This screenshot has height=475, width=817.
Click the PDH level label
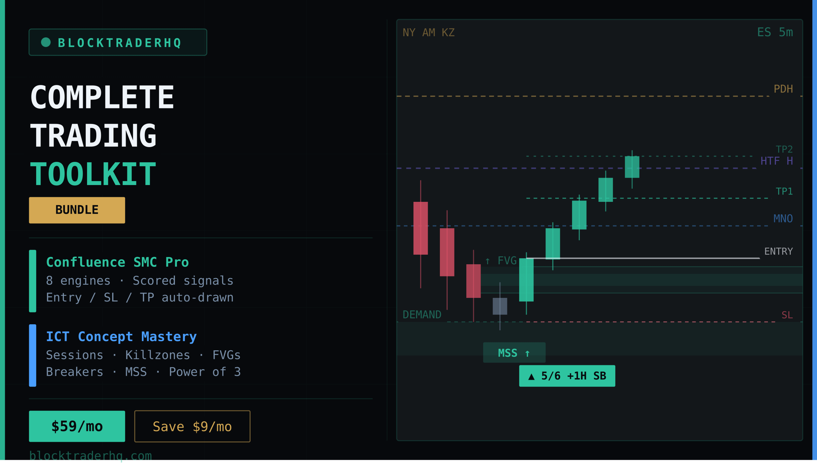pos(783,89)
